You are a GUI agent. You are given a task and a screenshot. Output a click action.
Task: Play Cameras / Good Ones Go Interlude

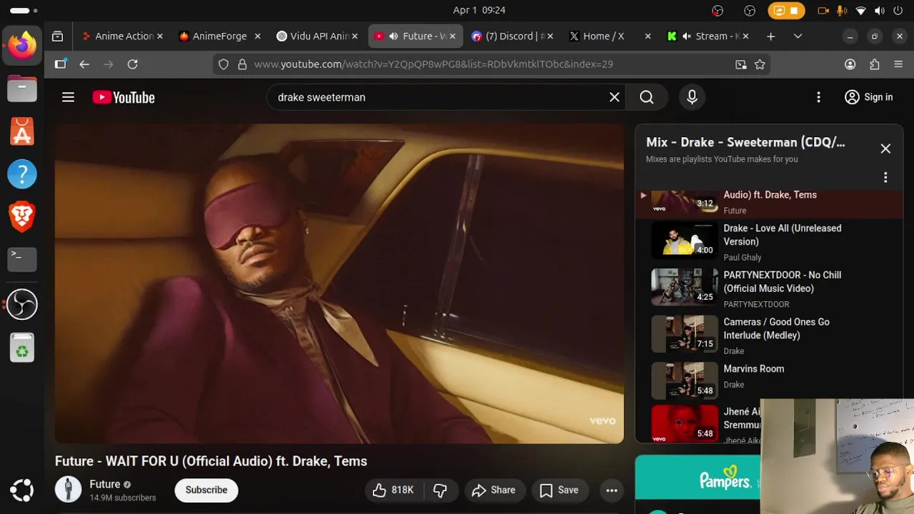tap(769, 336)
